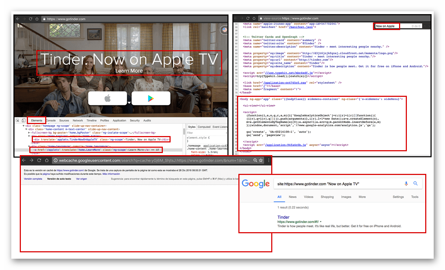This screenshot has width=445, height=270.
Task: Open the Security tab in DevTools
Action: pyautogui.click(x=135, y=121)
